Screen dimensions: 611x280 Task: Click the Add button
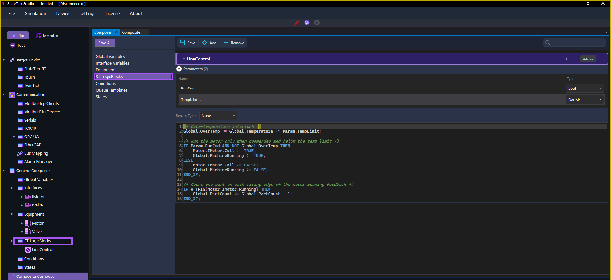[x=209, y=43]
